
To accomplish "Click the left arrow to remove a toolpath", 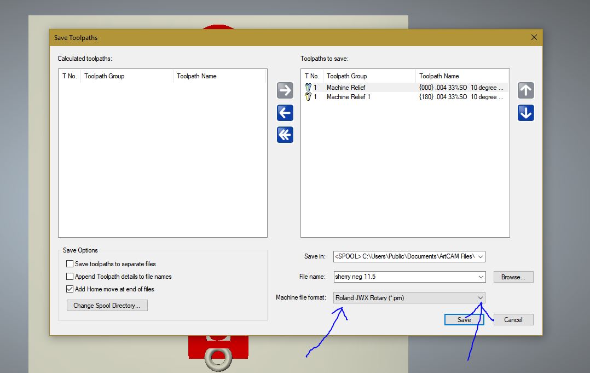I will coord(285,113).
